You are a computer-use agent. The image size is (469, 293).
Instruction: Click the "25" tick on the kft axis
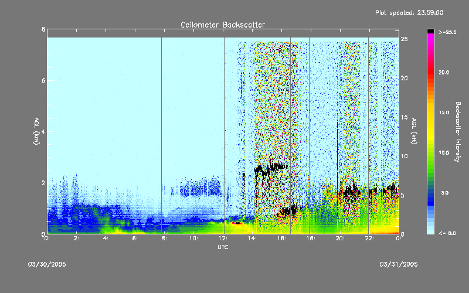pyautogui.click(x=405, y=39)
